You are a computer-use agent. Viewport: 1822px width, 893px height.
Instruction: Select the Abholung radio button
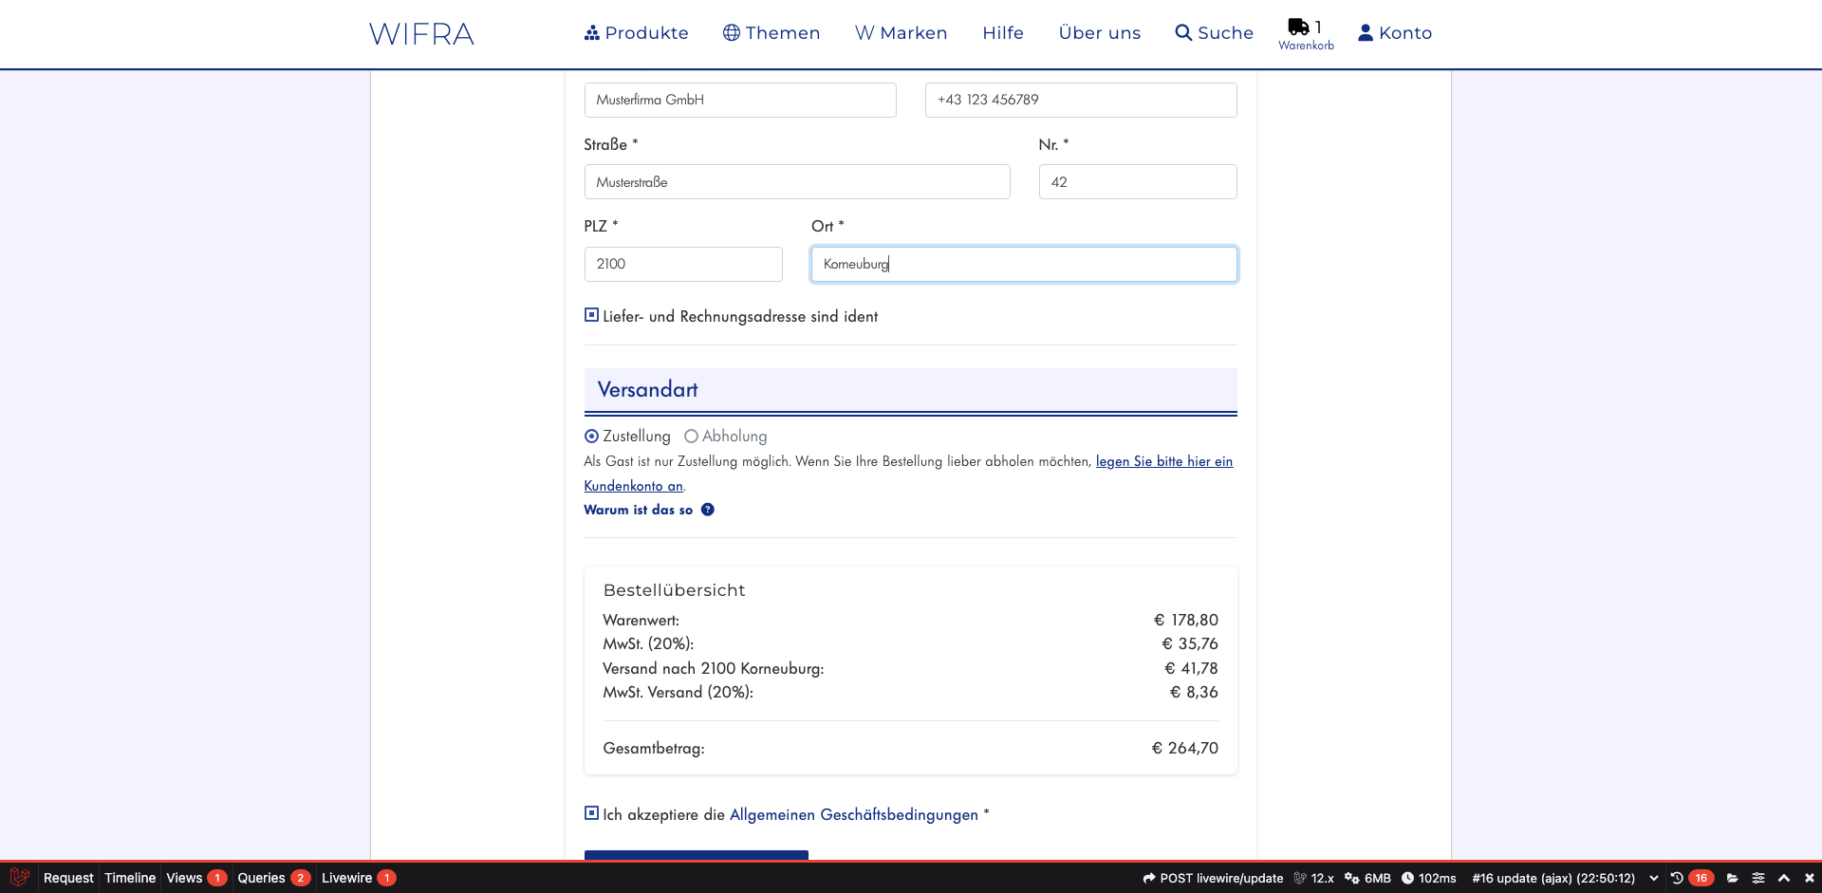pyautogui.click(x=691, y=437)
